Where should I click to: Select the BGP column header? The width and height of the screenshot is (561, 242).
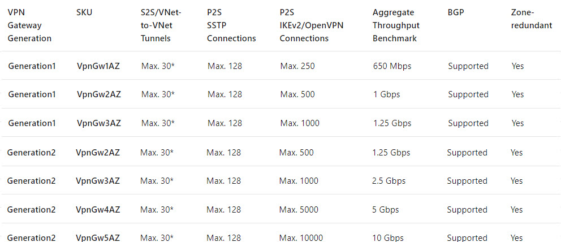tap(455, 12)
